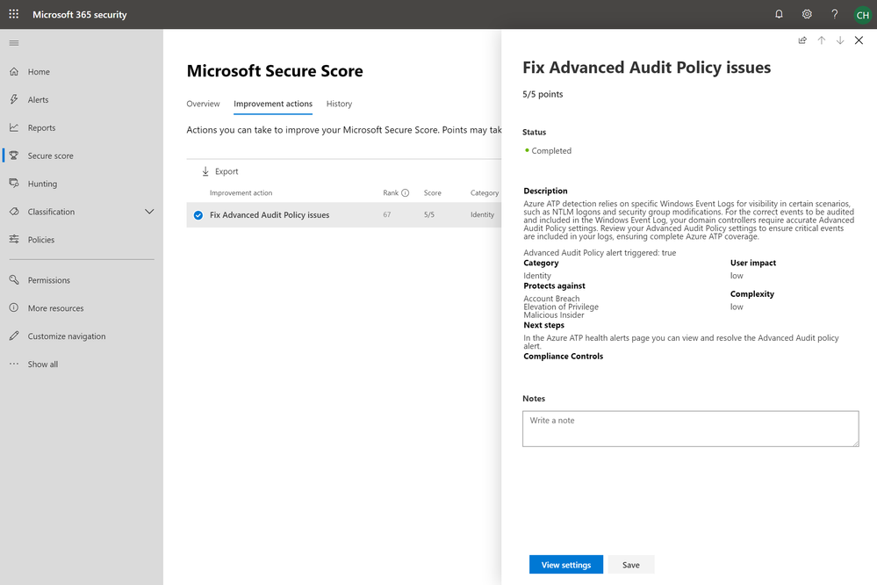Sort by the Rank column header
This screenshot has height=585, width=877.
click(391, 192)
